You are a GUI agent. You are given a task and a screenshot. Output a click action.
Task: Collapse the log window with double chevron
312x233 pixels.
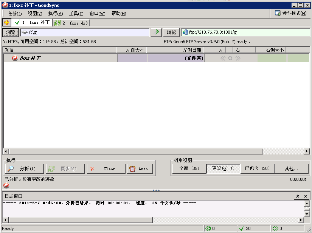298,196
